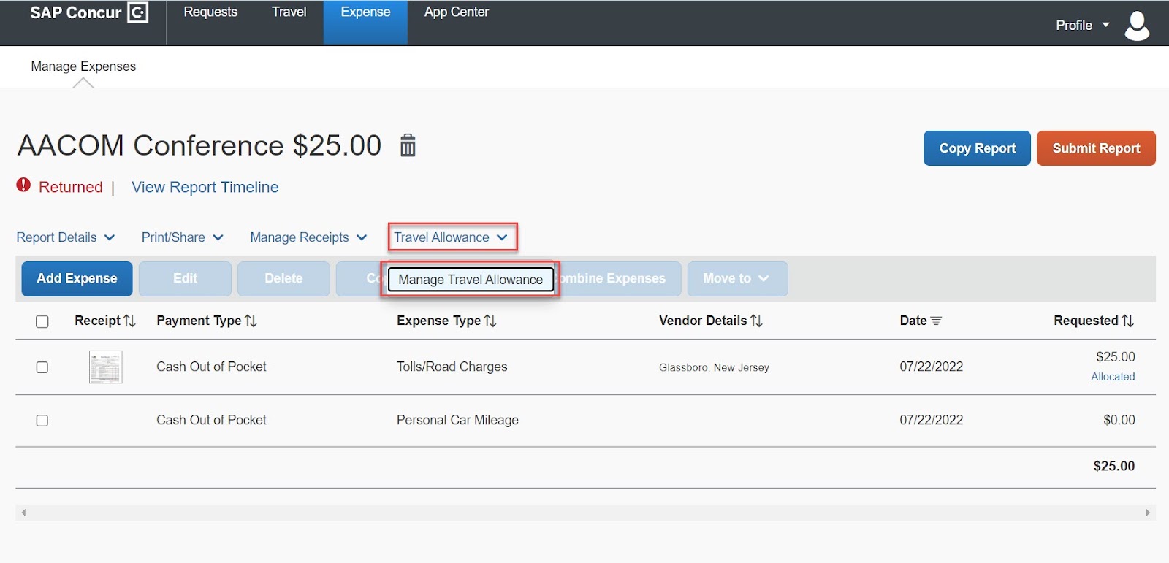Click the Personal Car Mileage expense type
The width and height of the screenshot is (1169, 563).
tap(457, 420)
